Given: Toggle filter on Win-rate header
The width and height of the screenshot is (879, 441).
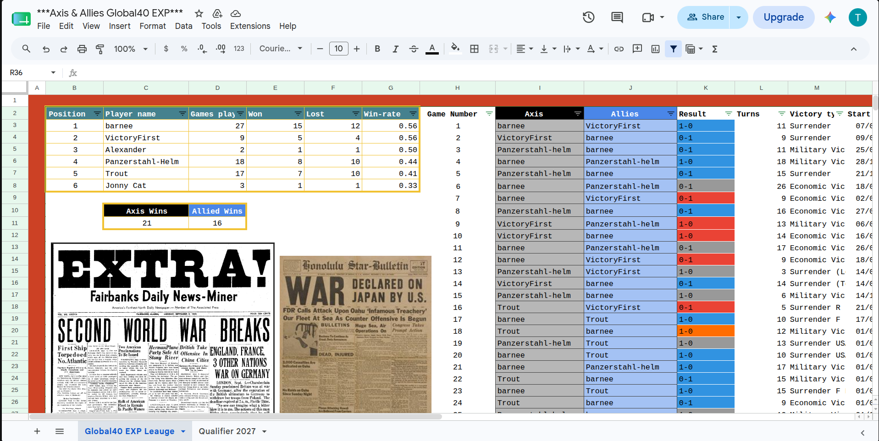Looking at the screenshot, I should (413, 114).
